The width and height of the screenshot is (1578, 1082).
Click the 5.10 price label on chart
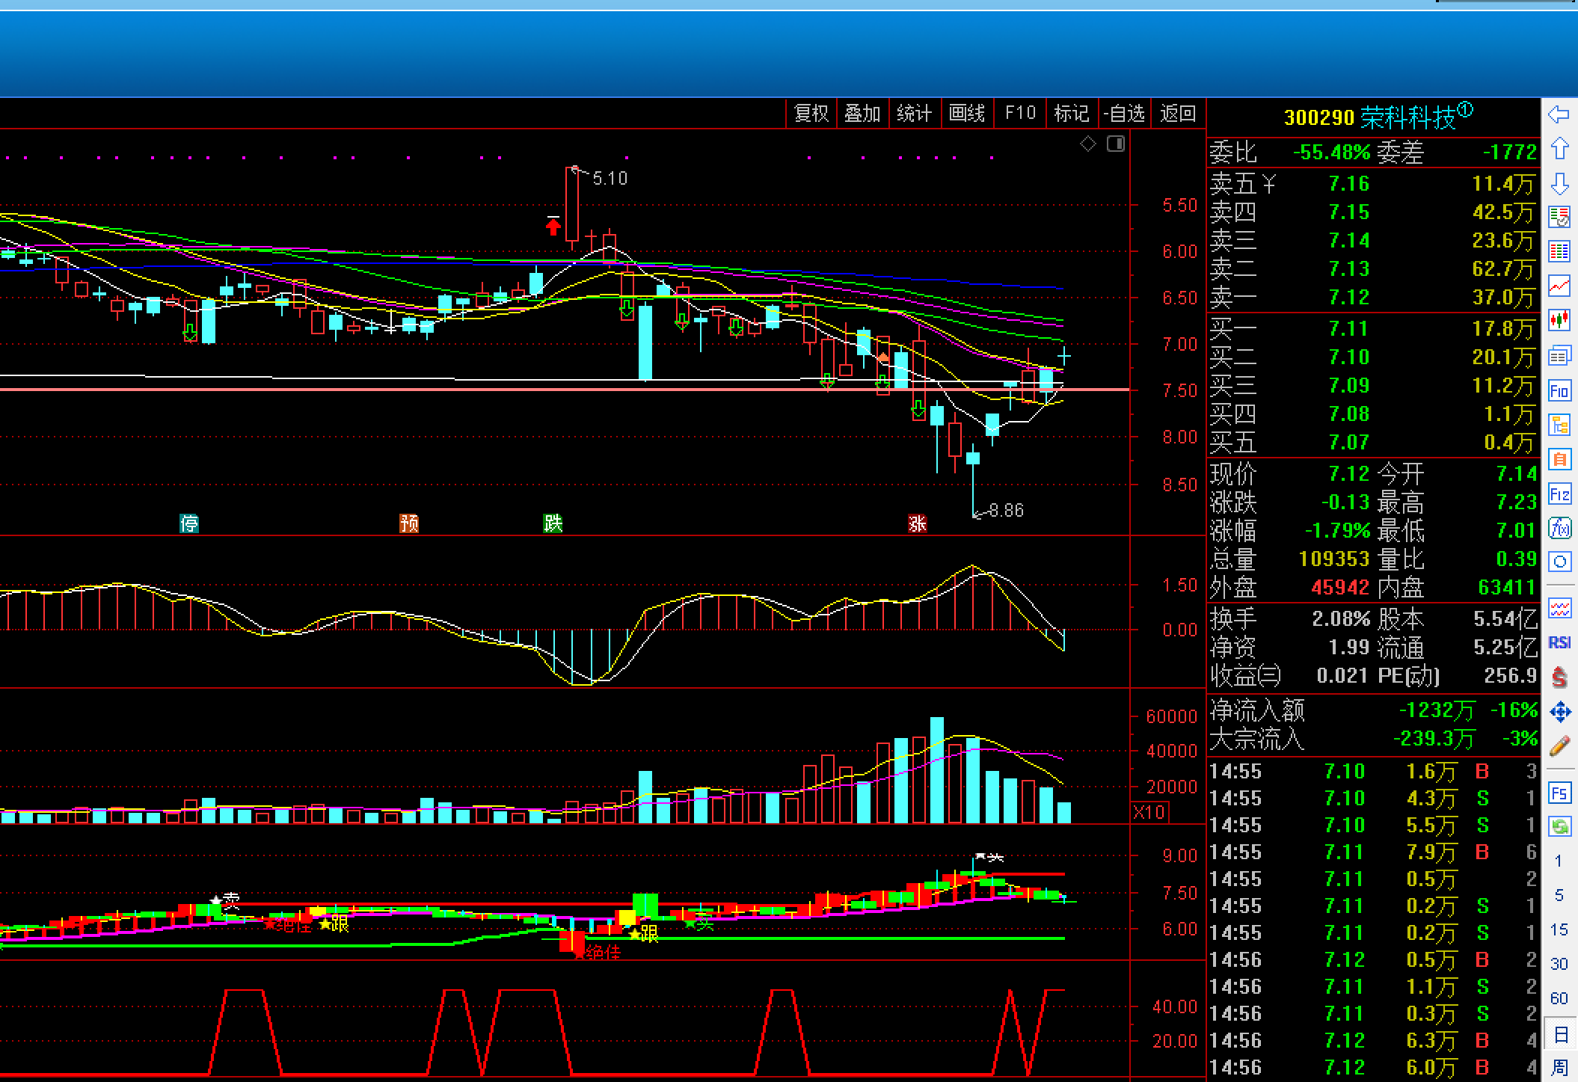tap(610, 179)
